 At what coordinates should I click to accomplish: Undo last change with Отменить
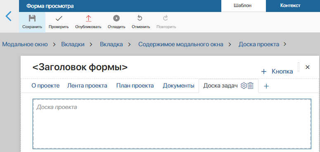click(141, 22)
